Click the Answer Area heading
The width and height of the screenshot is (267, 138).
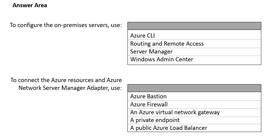point(30,5)
